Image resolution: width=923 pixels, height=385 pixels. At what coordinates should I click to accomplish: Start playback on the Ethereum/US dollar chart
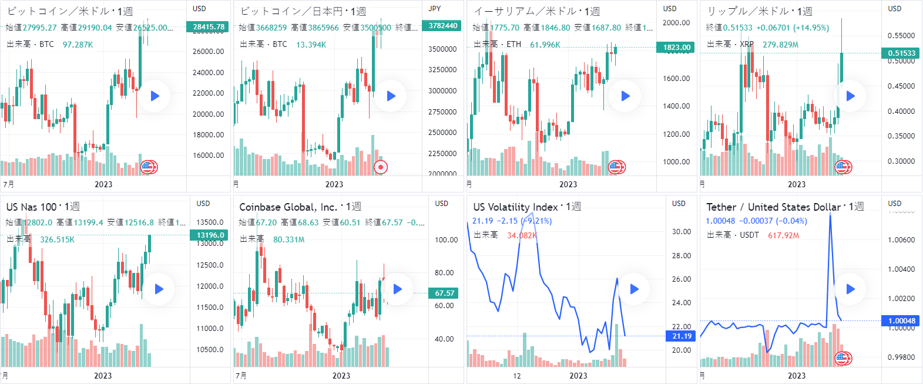pyautogui.click(x=625, y=96)
